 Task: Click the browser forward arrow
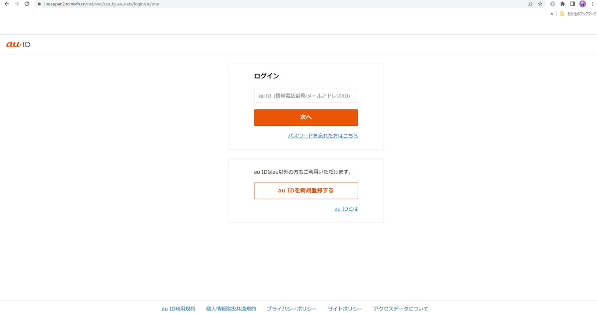(16, 4)
